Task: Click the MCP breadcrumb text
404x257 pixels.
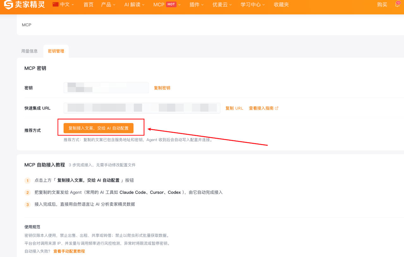Action: coord(27,25)
